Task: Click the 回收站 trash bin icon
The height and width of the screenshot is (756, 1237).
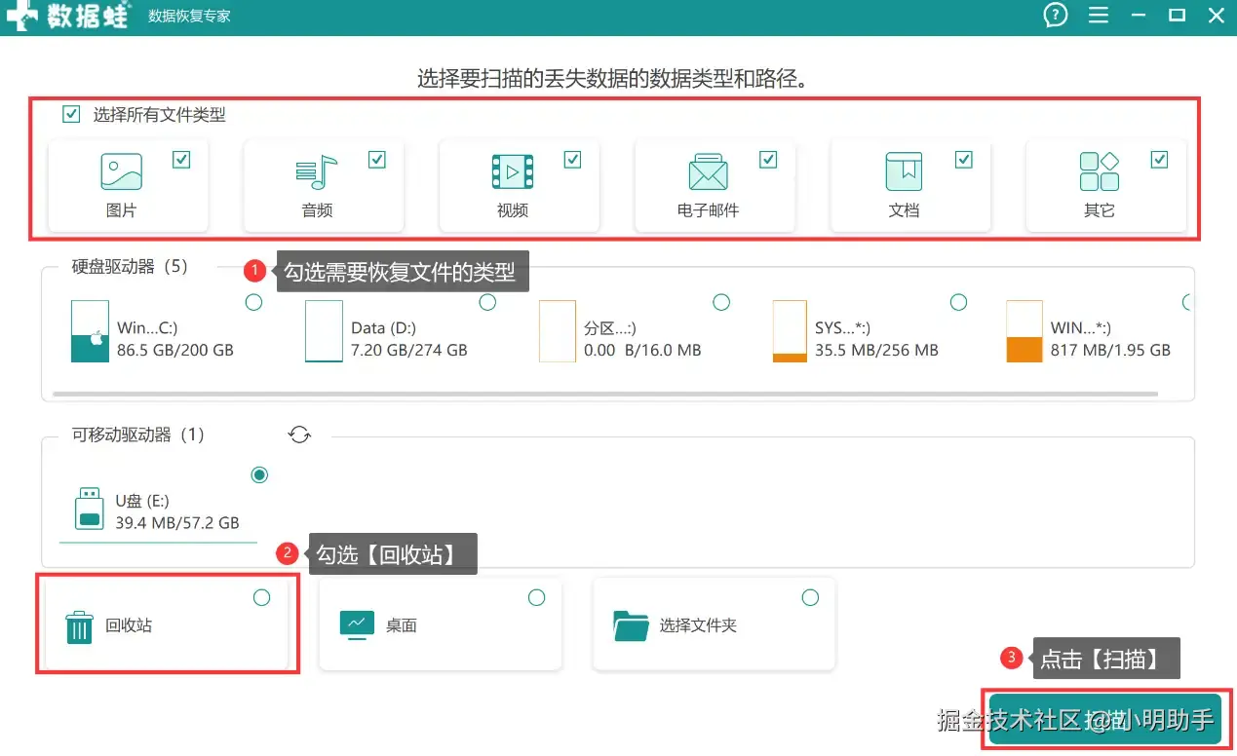Action: pos(79,626)
